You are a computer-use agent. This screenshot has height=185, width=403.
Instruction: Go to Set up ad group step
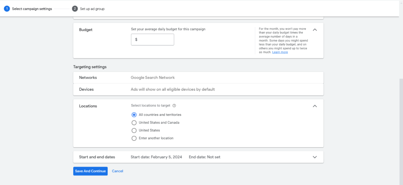(x=92, y=9)
